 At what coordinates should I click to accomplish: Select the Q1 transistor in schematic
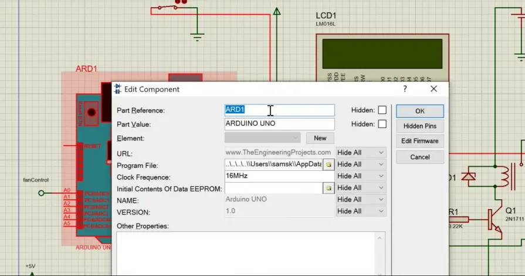click(494, 220)
